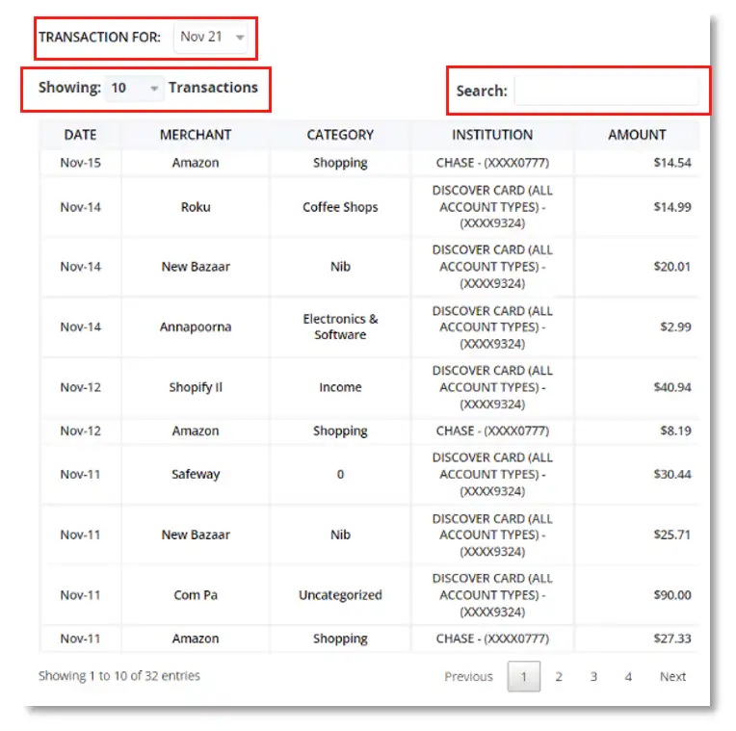Select current page 1 button
Viewport: 736px width, 731px height.
coord(524,677)
